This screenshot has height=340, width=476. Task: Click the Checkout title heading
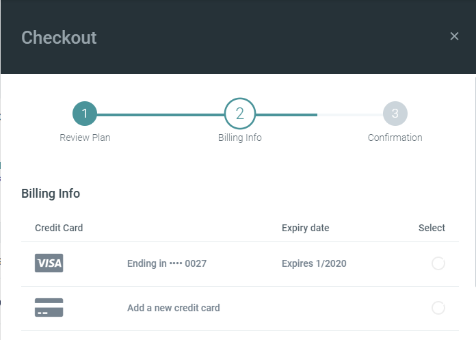click(x=59, y=37)
